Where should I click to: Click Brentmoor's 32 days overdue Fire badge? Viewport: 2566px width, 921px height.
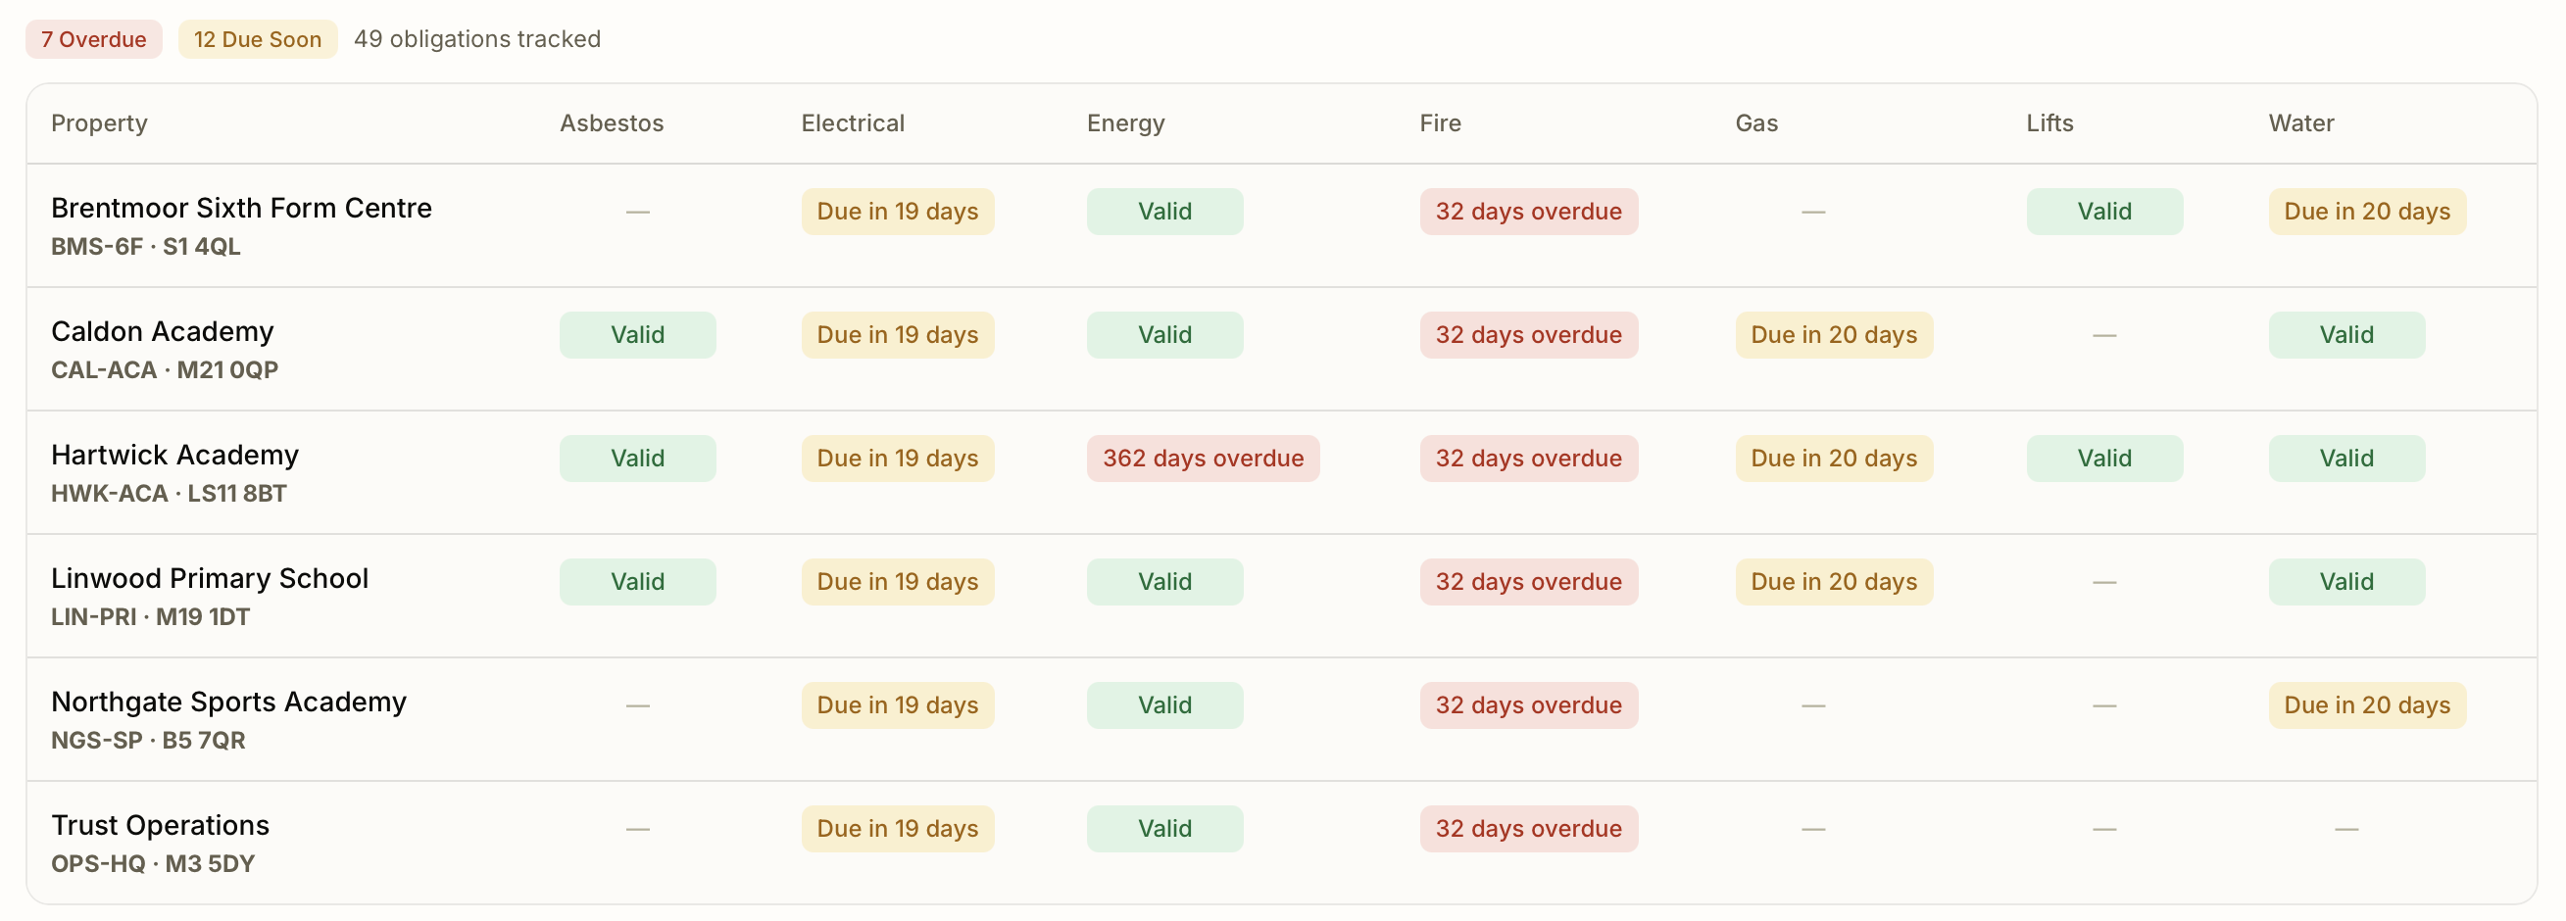(x=1529, y=212)
